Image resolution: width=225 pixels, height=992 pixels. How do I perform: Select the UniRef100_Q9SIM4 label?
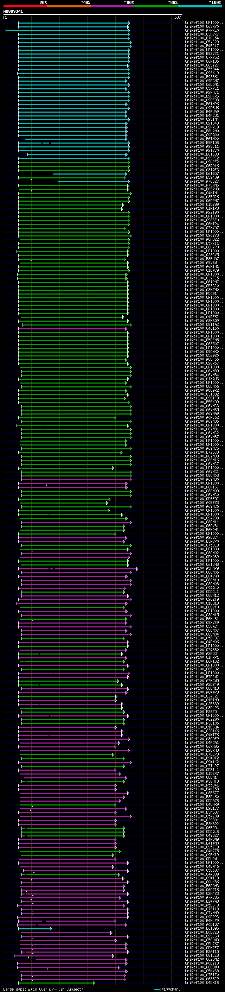coord(202,119)
